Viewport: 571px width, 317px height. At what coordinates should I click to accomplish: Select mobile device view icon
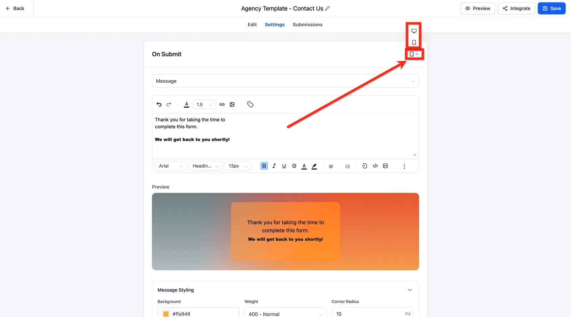pyautogui.click(x=414, y=42)
